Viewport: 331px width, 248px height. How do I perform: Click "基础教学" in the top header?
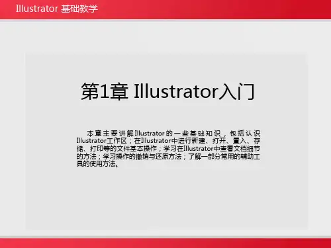[x=79, y=9]
